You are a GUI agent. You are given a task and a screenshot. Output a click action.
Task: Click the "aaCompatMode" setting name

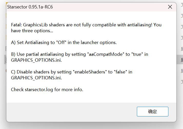pos(106,54)
